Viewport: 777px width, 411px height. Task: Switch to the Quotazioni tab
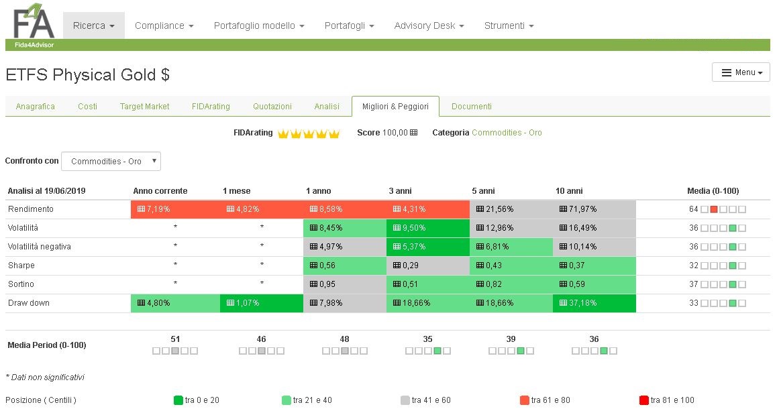coord(272,107)
